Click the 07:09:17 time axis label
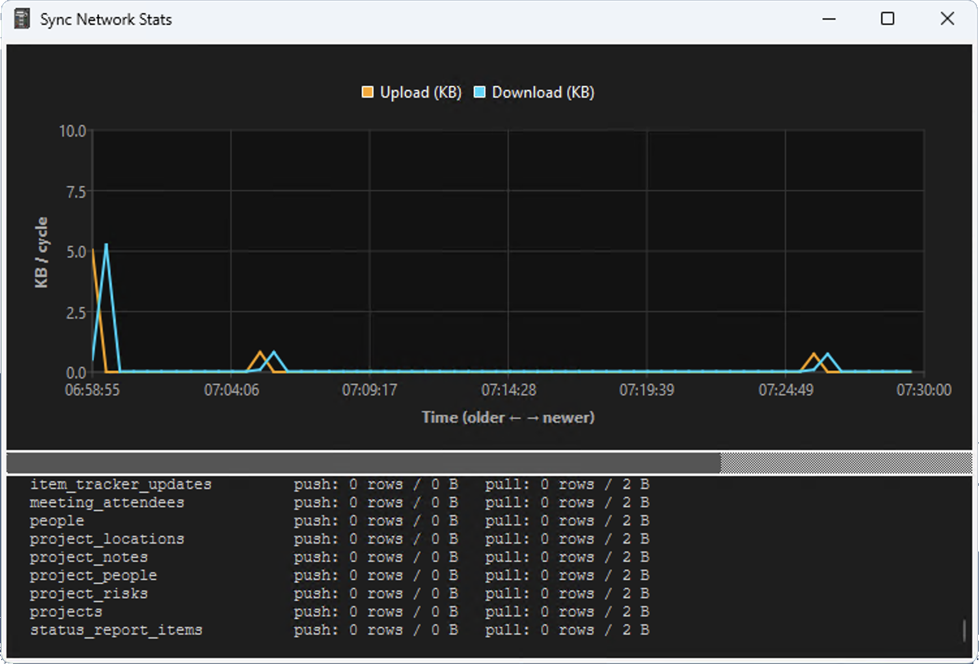Screen dimensions: 979x664 [x=370, y=390]
